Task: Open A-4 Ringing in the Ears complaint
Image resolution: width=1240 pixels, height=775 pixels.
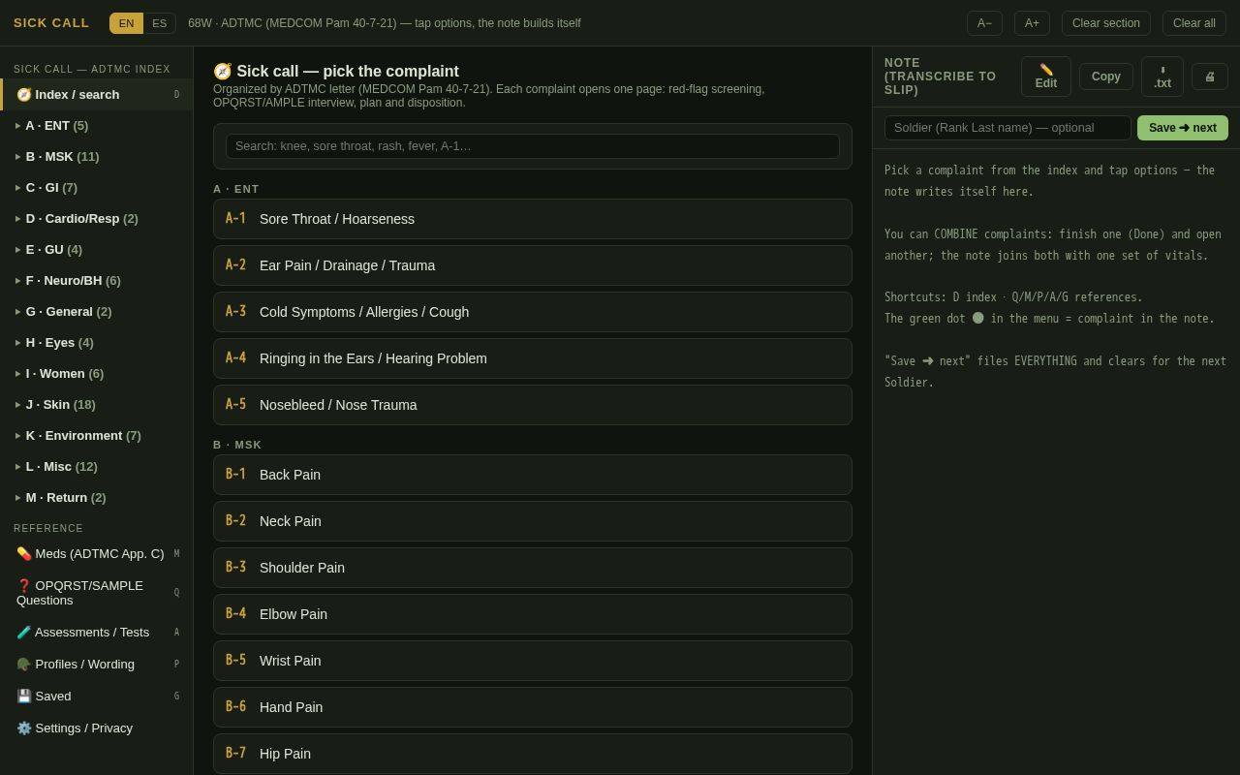Action: [x=533, y=358]
